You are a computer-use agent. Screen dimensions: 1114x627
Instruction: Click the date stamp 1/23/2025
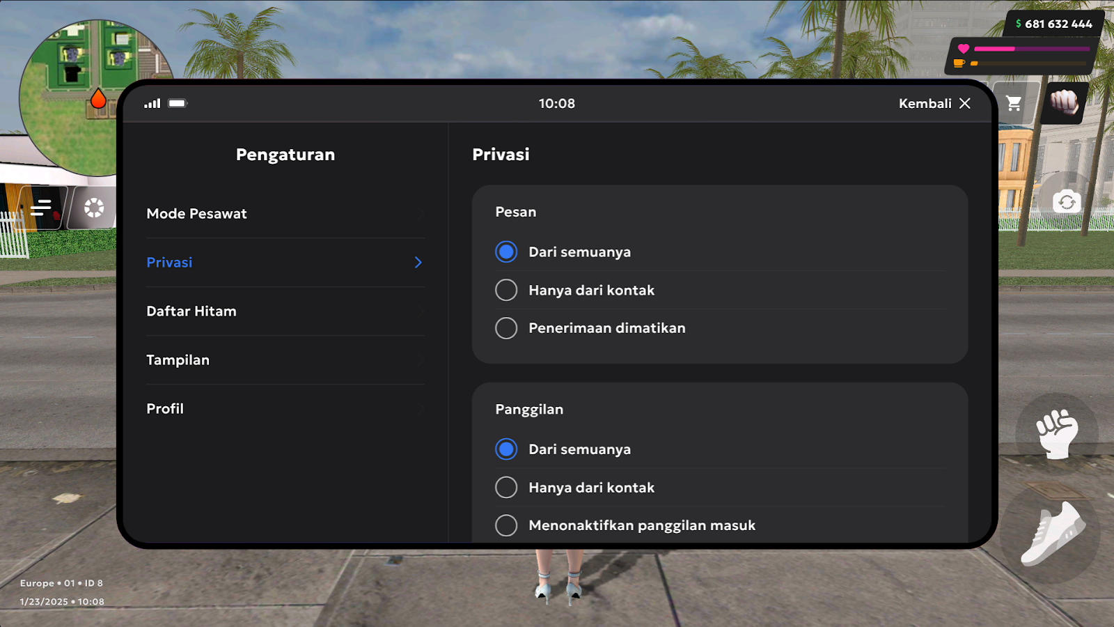[x=44, y=602]
